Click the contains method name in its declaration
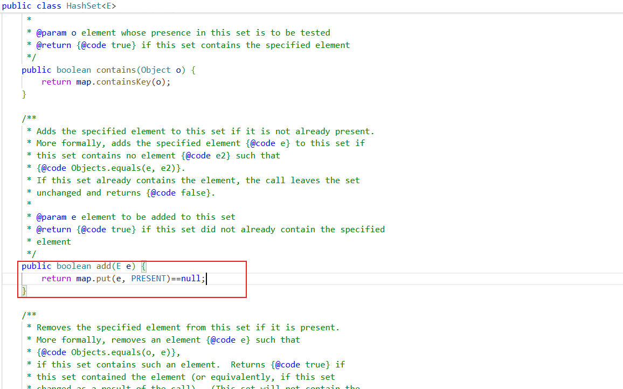Image resolution: width=623 pixels, height=389 pixels. (116, 70)
